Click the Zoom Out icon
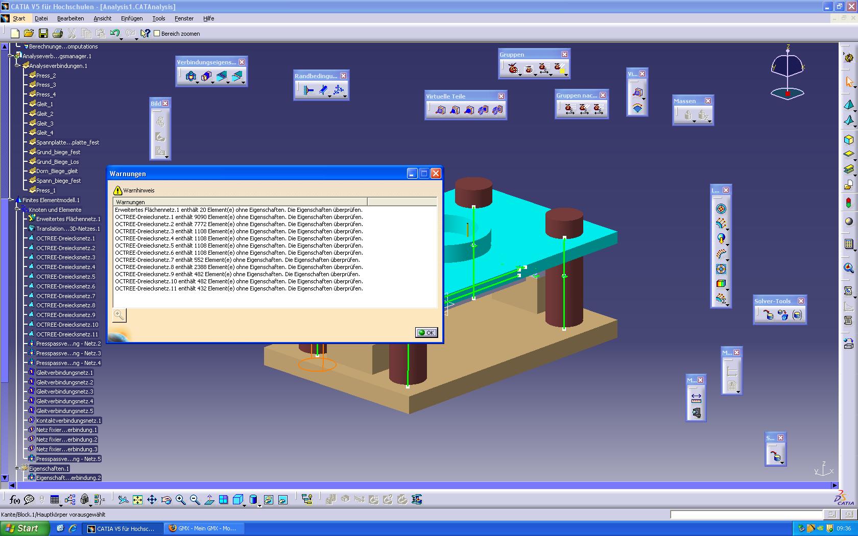858x536 pixels. pos(195,500)
